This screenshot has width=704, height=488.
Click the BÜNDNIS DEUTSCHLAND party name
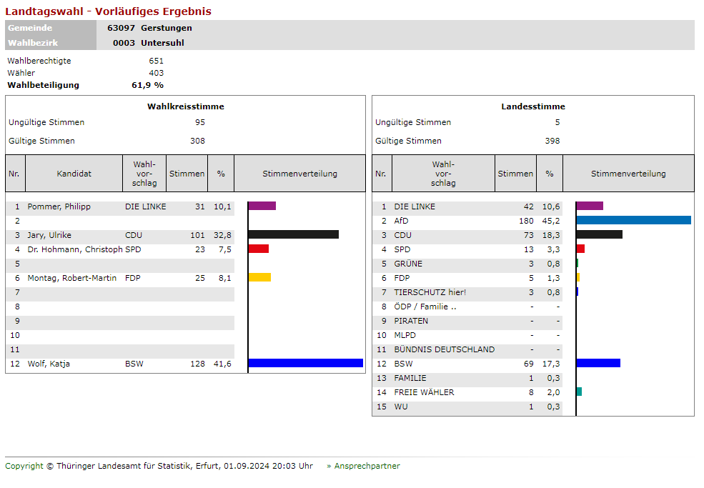(x=444, y=349)
